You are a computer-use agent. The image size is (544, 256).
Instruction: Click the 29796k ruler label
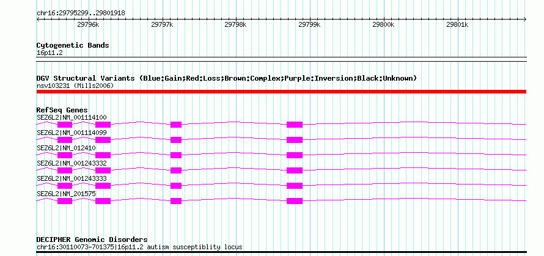pyautogui.click(x=89, y=24)
